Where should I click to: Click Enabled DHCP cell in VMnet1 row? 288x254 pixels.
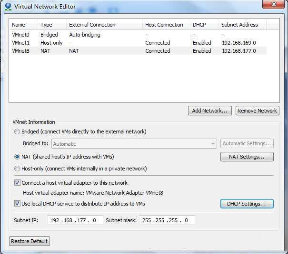202,43
